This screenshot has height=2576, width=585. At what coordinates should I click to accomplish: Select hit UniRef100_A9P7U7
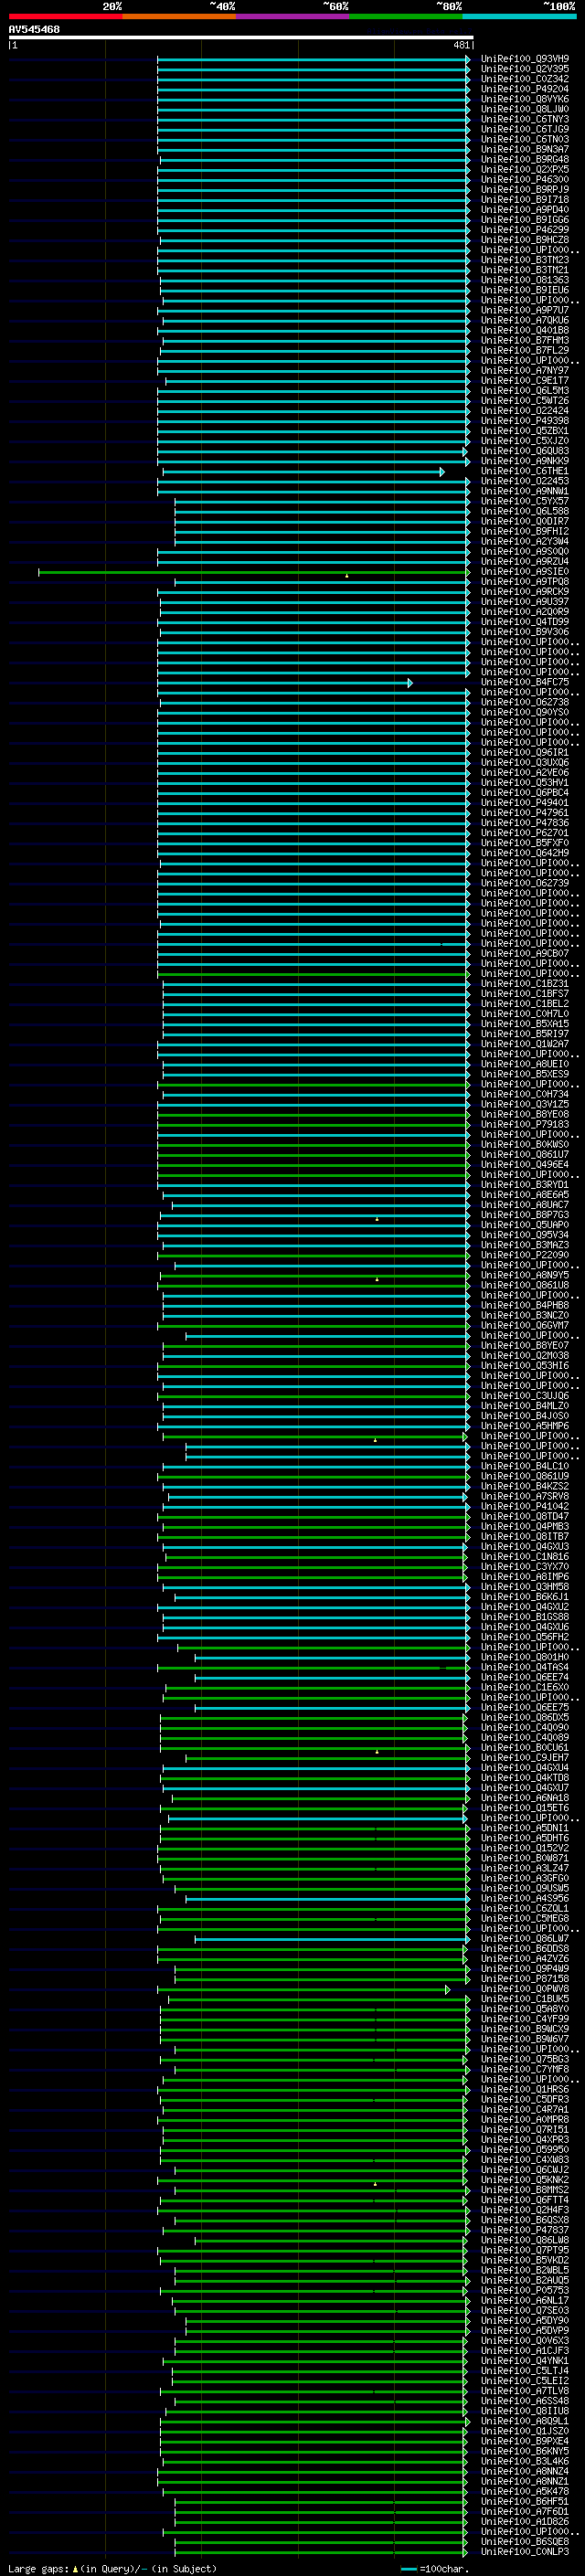(525, 310)
